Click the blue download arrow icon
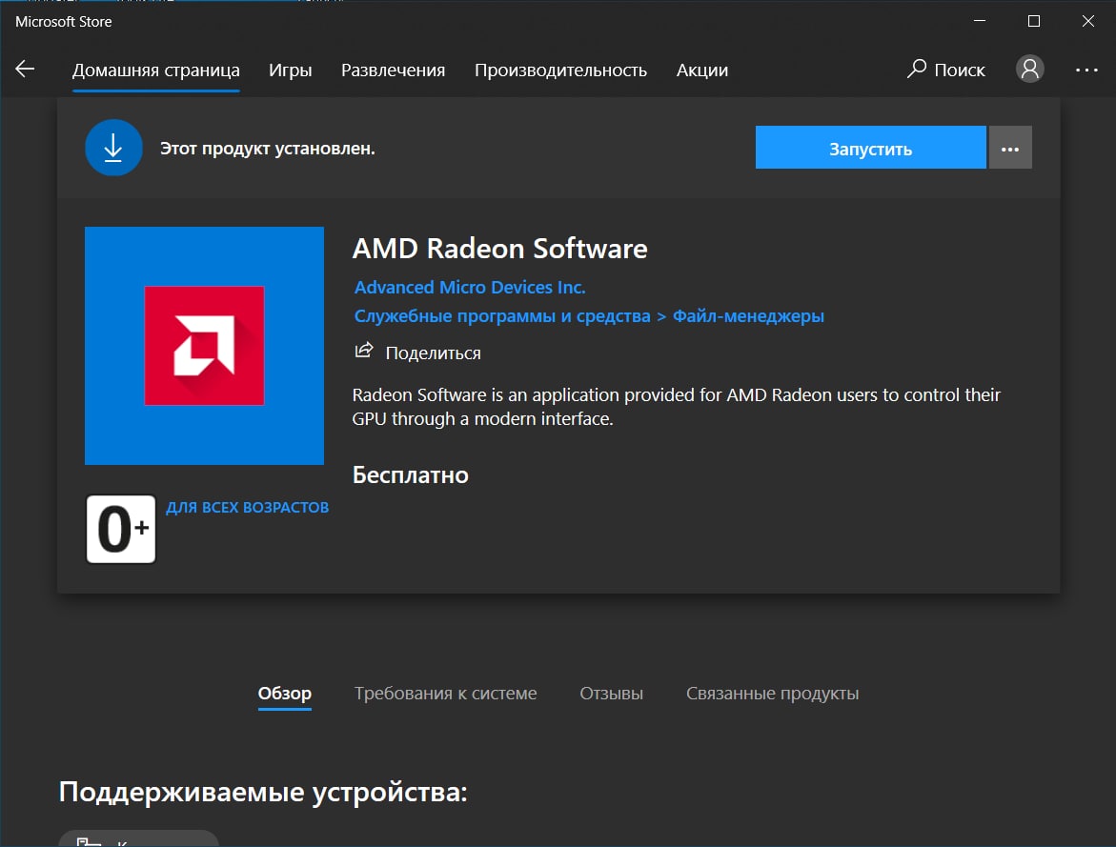 [113, 148]
